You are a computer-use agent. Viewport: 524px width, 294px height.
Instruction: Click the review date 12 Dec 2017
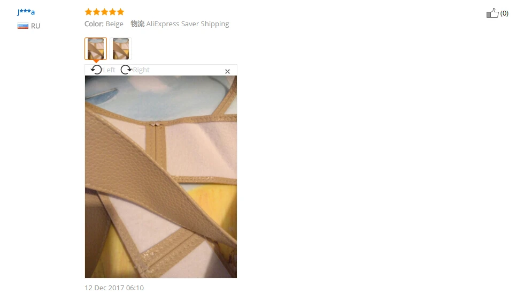pyautogui.click(x=114, y=288)
